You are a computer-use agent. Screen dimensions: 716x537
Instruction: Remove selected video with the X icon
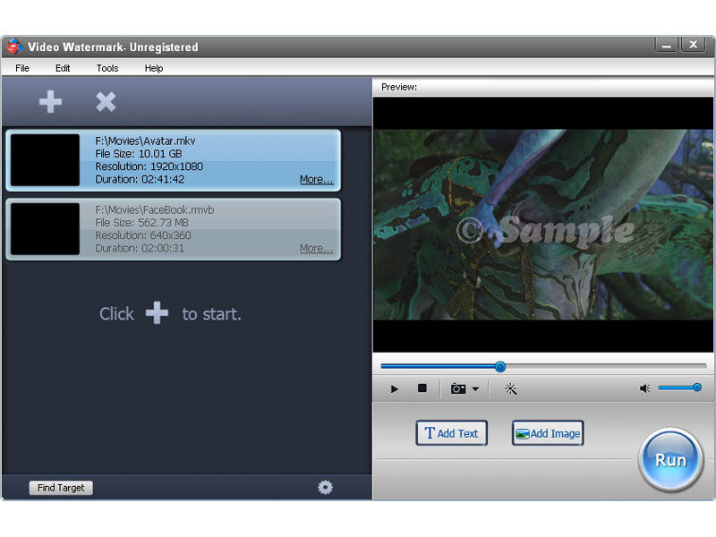coord(106,101)
